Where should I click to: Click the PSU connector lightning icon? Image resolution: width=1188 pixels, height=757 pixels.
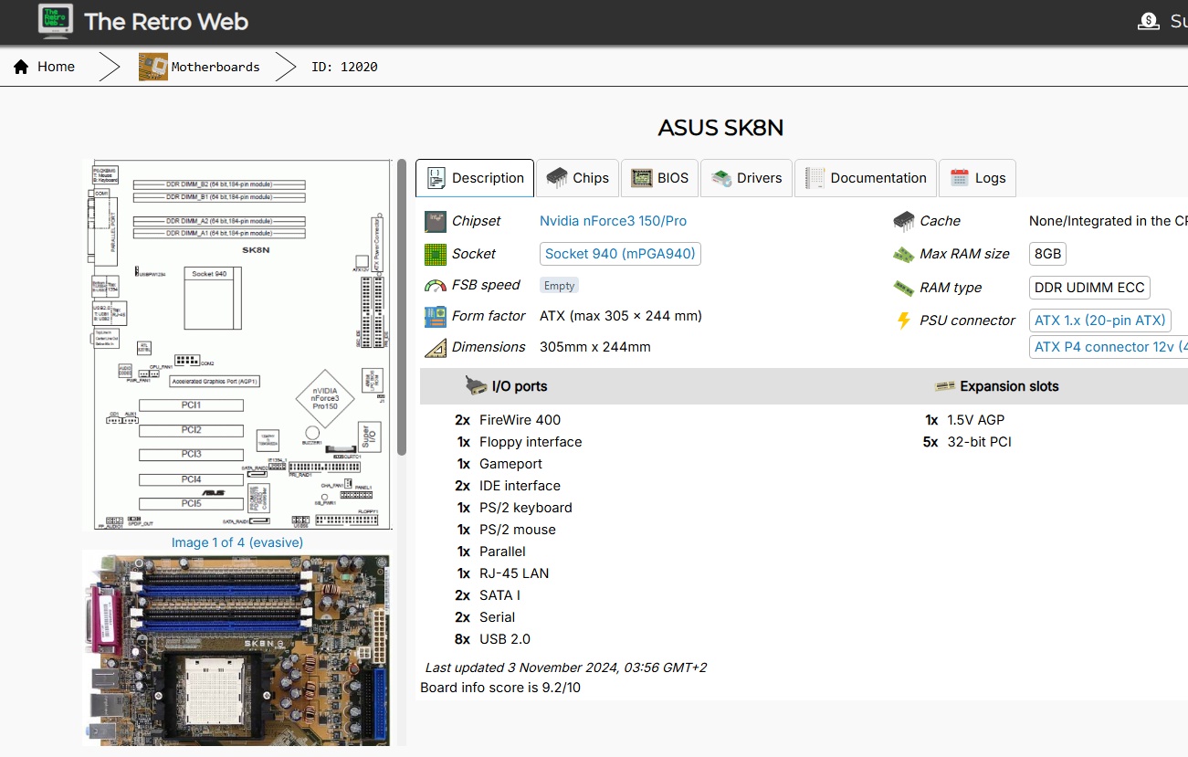pos(904,321)
